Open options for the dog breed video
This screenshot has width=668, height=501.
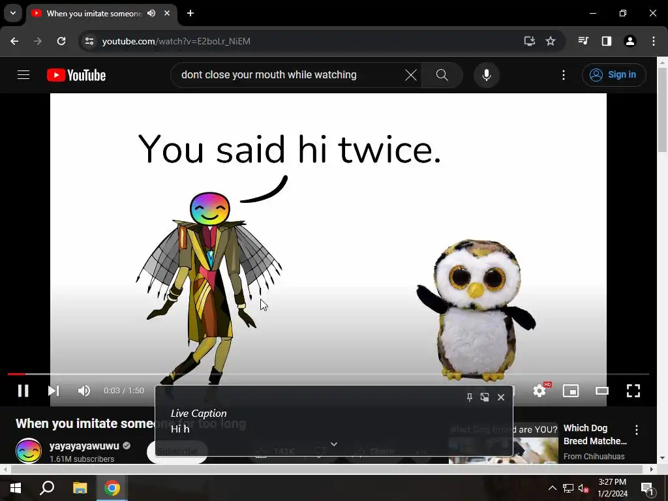637,430
